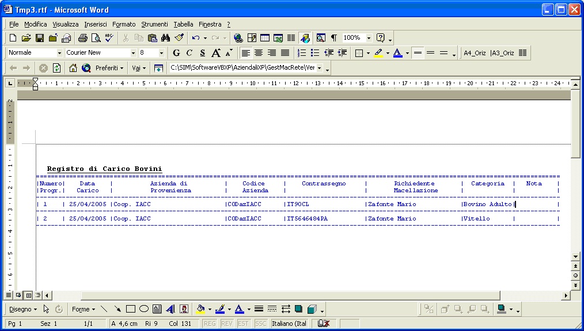
Task: Toggle Italic (C) formatting
Action: click(x=189, y=53)
